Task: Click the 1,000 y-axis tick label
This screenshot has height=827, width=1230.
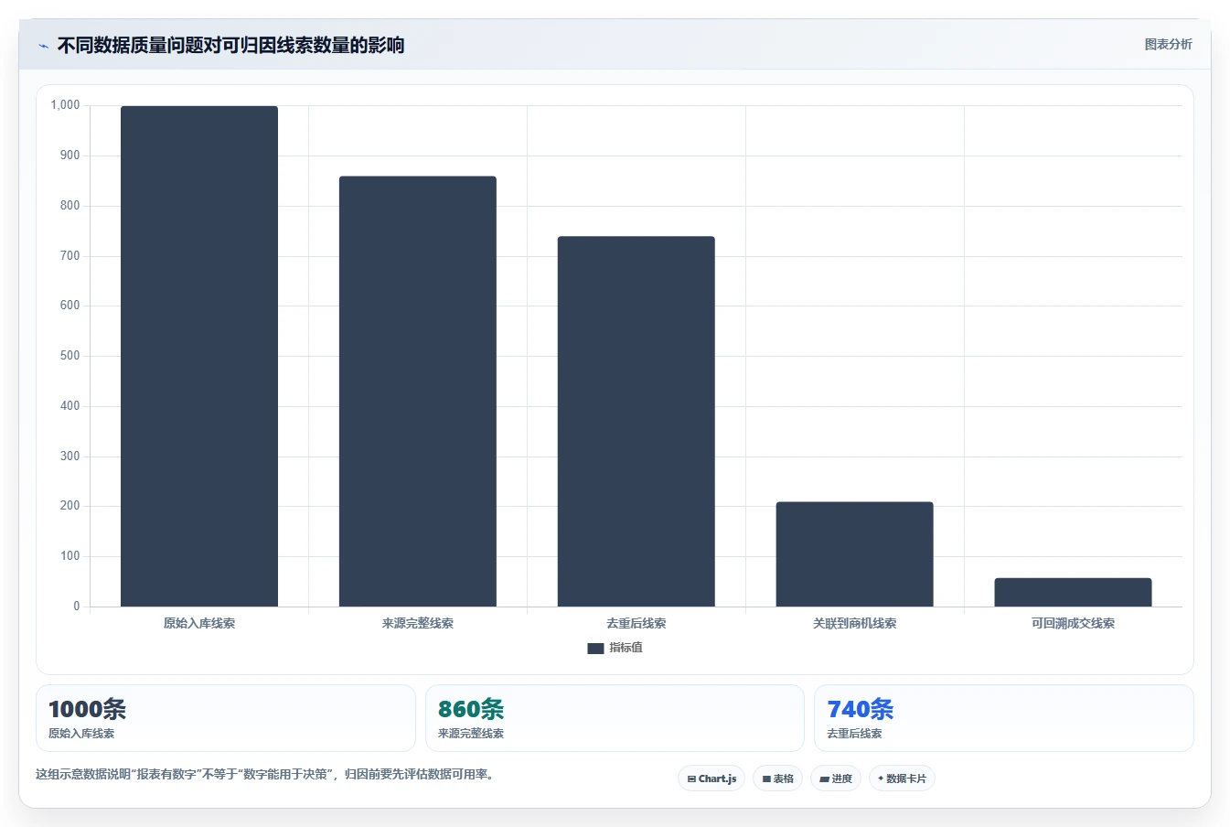Action: [65, 105]
